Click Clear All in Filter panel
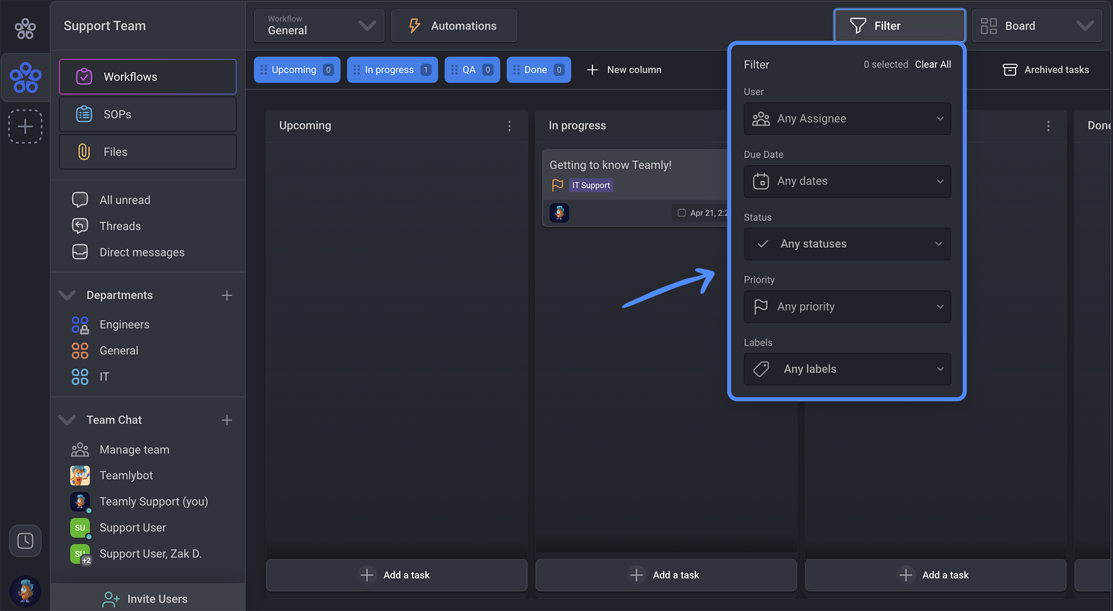 click(x=932, y=64)
